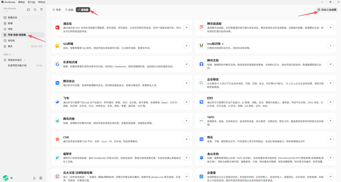
Task: Open the user avatar at bottom left
Action: pyautogui.click(x=6, y=178)
